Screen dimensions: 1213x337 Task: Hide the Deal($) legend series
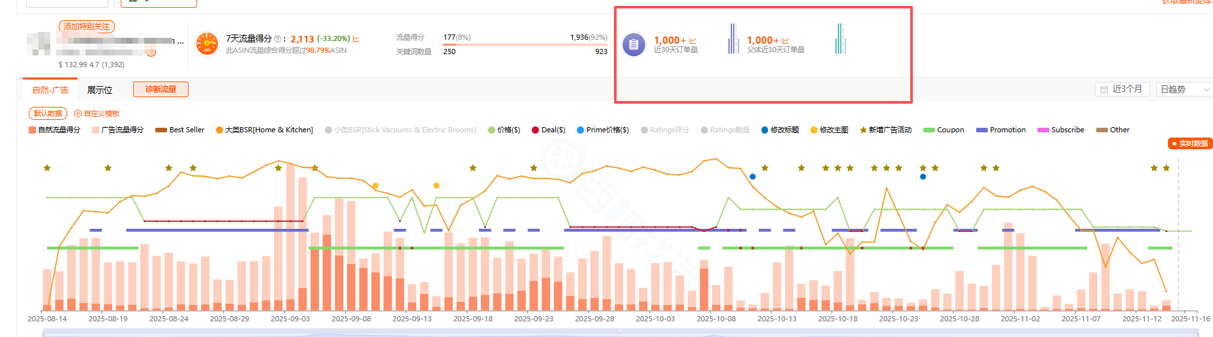click(x=548, y=130)
